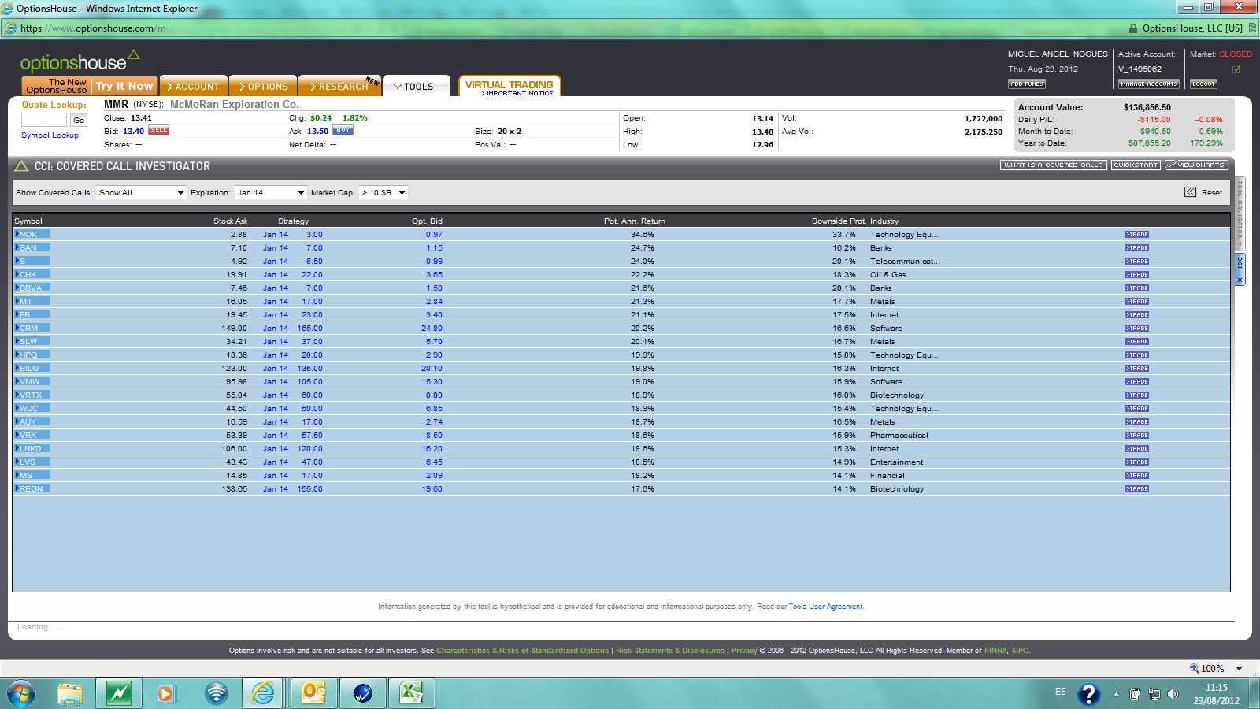Image resolution: width=1260 pixels, height=709 pixels.
Task: Click the View Charts button
Action: coord(1195,165)
